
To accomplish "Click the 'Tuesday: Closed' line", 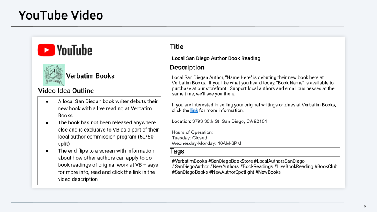I will click(189, 138).
